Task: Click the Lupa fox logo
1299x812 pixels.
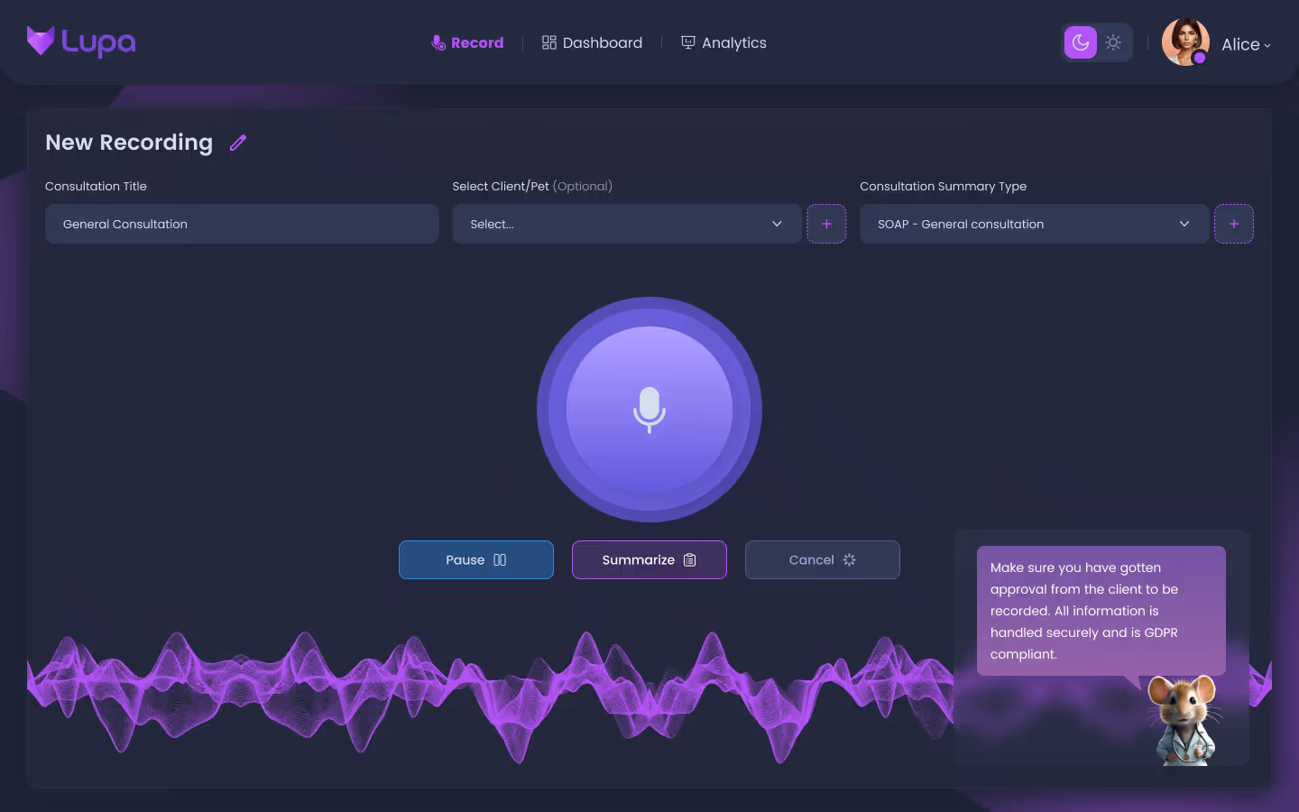Action: [x=81, y=42]
